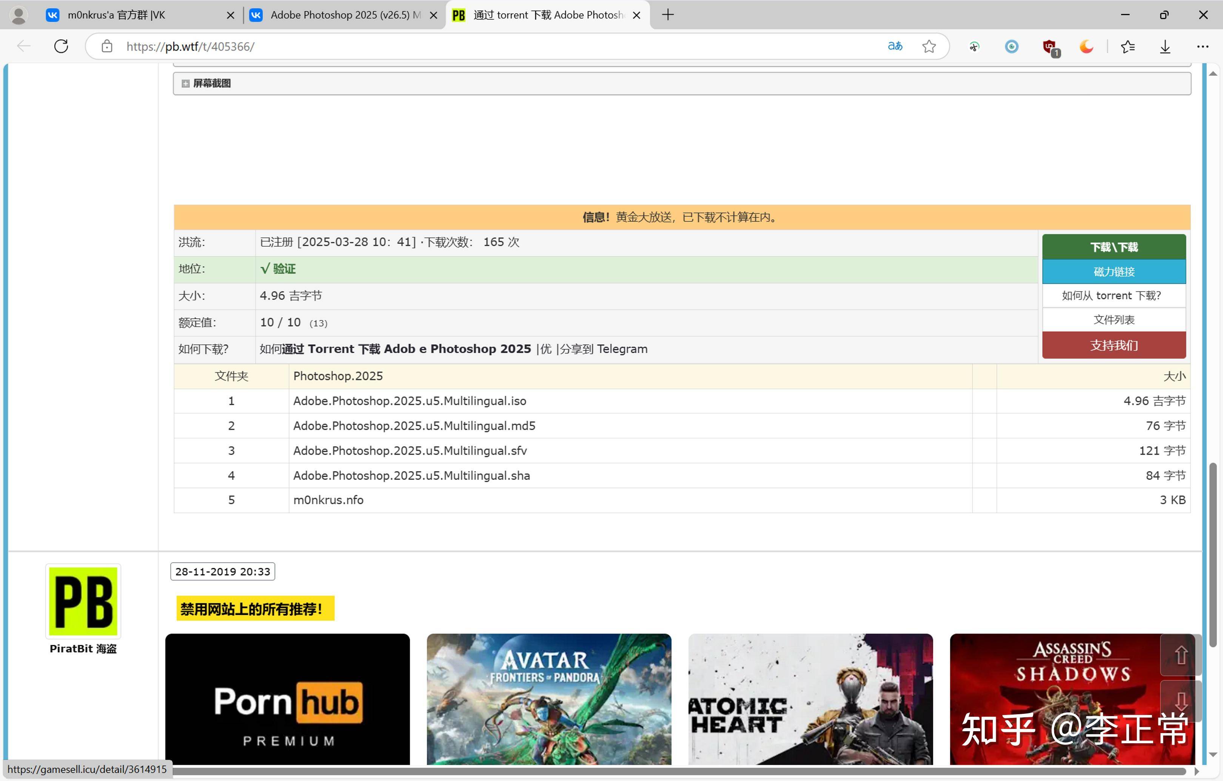Click the Avatar Frontiers of Pandora thumbnail
The image size is (1223, 781).
coord(549,699)
